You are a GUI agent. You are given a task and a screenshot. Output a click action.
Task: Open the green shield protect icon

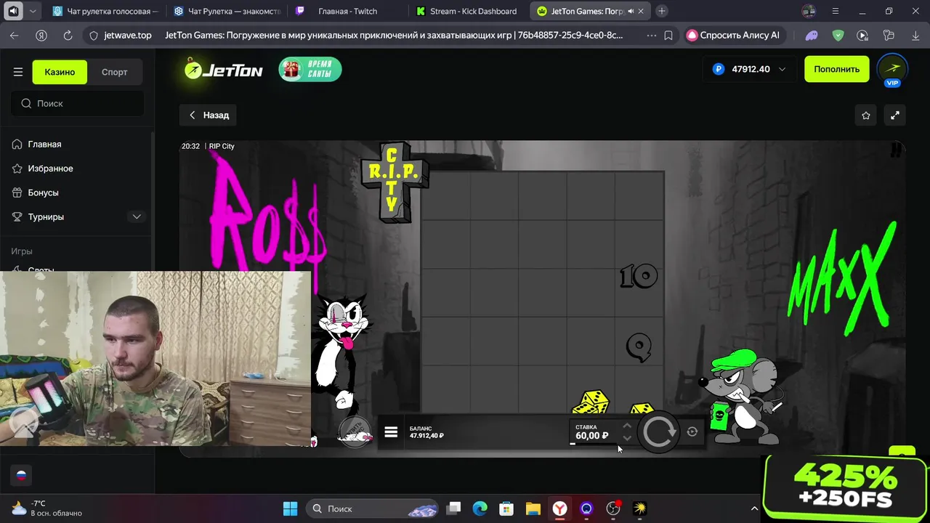(838, 35)
